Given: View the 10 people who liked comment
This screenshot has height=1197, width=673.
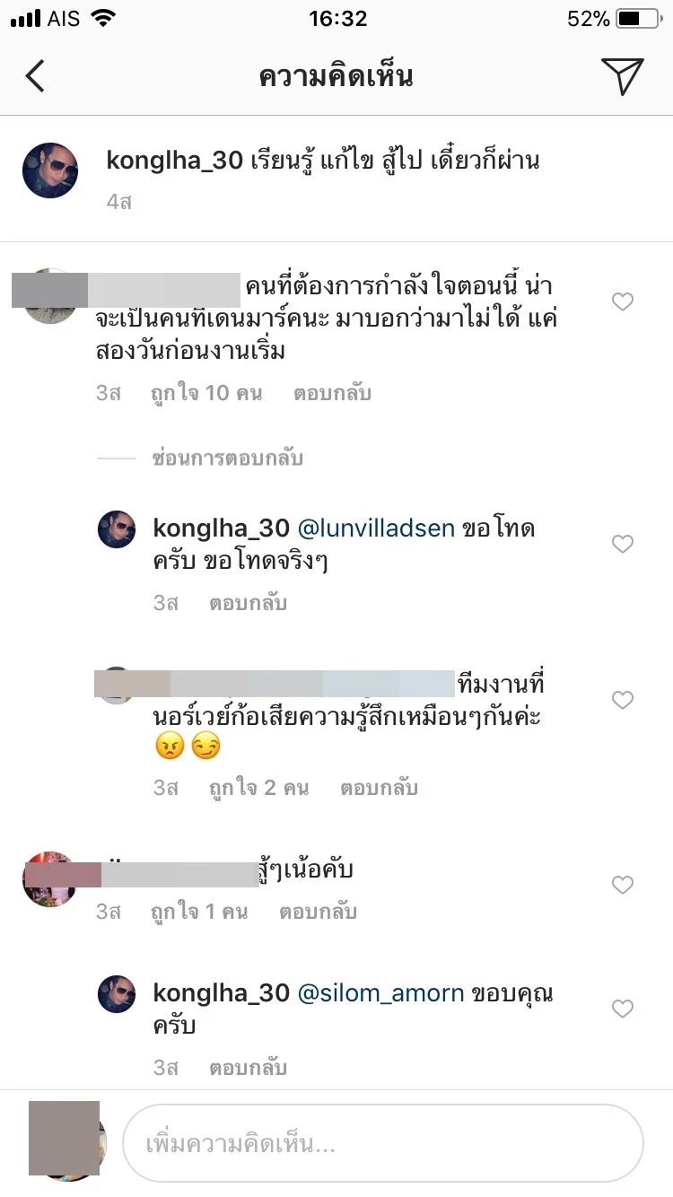Looking at the screenshot, I should (206, 393).
